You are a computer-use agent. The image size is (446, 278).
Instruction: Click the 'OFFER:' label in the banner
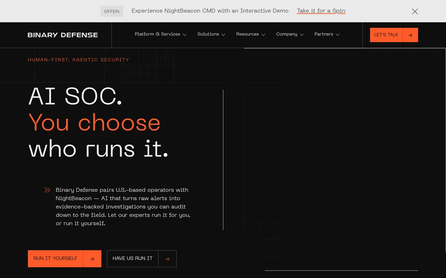pos(112,11)
